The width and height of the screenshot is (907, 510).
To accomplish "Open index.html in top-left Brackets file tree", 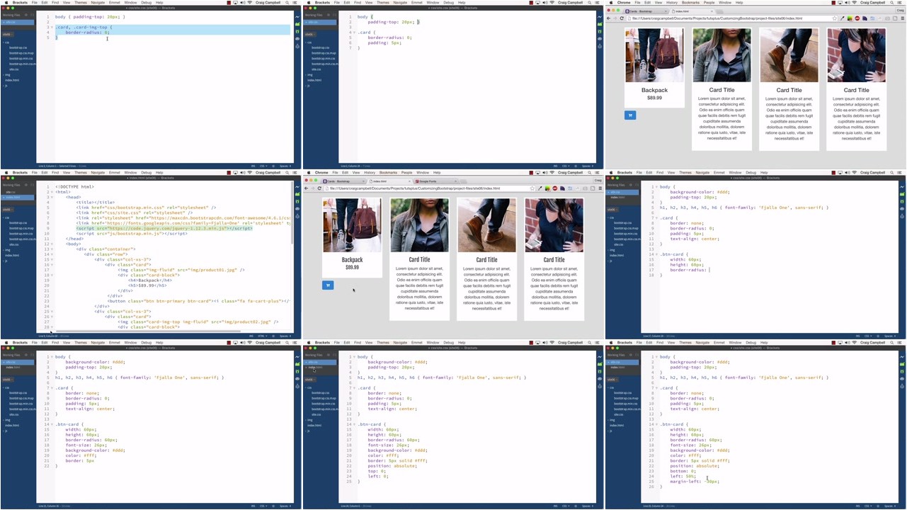I will pos(12,80).
